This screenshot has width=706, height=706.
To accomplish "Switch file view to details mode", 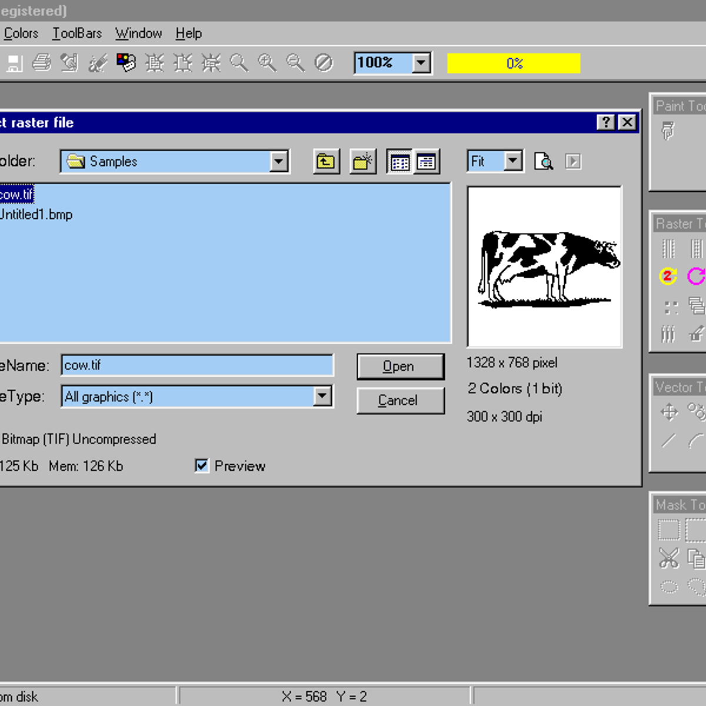I will 427,162.
